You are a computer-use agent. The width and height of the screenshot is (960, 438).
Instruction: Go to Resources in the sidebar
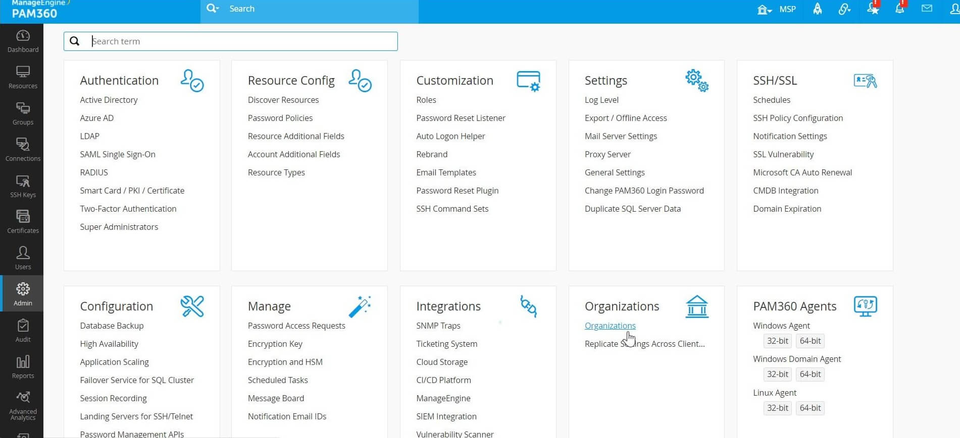coord(23,78)
